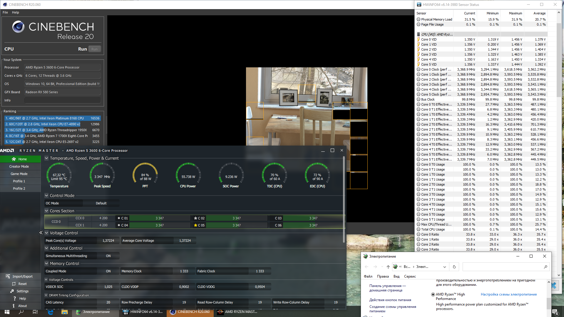Viewport: 564px width, 317px height.
Task: Open Windows search from the taskbar
Action: coord(21,312)
